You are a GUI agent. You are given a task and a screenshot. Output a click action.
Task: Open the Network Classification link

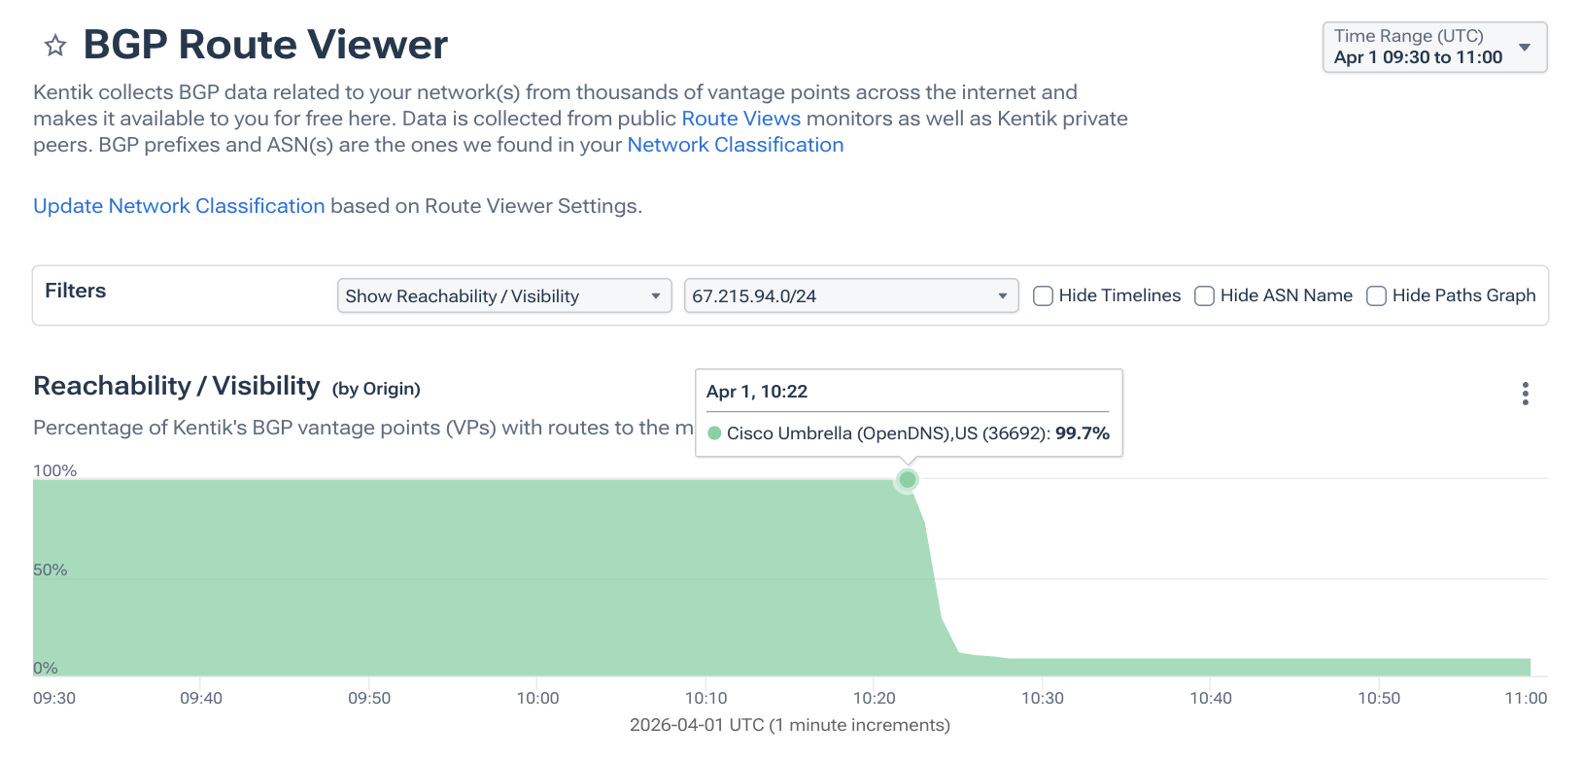[736, 144]
